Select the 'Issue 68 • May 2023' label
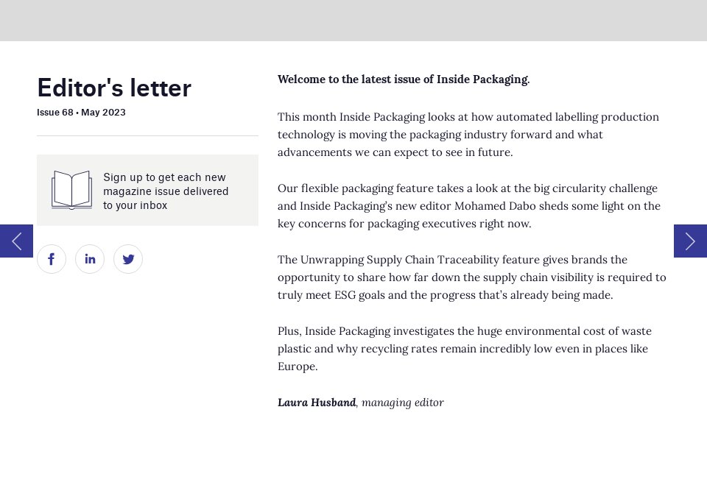This screenshot has width=707, height=482. pyautogui.click(x=81, y=113)
